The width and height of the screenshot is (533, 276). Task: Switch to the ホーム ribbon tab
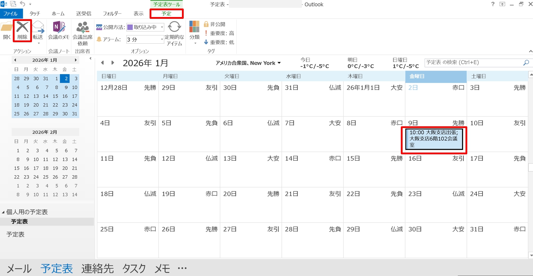tap(58, 14)
